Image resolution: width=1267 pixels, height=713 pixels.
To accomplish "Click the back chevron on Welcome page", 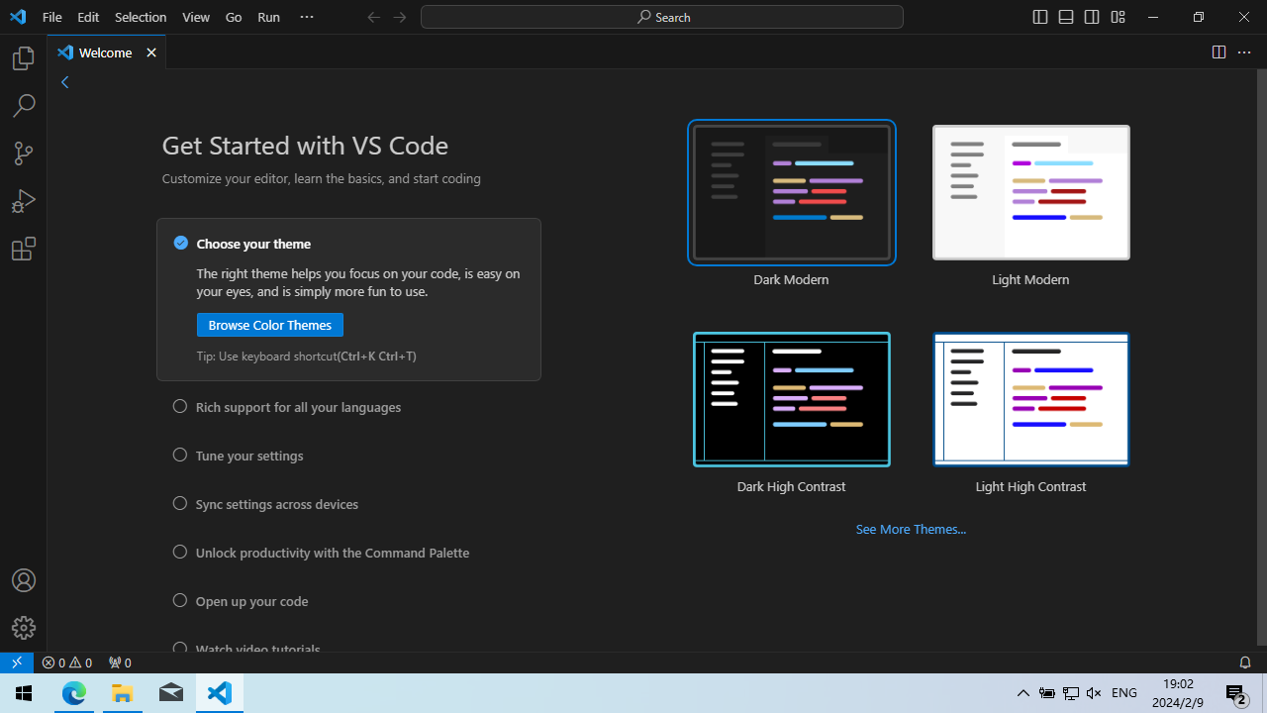I will click(65, 82).
